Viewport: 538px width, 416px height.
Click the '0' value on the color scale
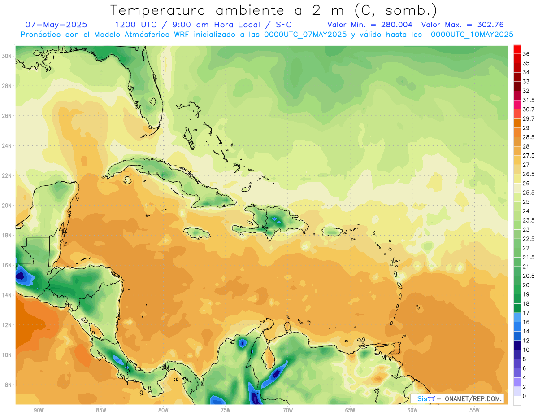click(x=525, y=396)
